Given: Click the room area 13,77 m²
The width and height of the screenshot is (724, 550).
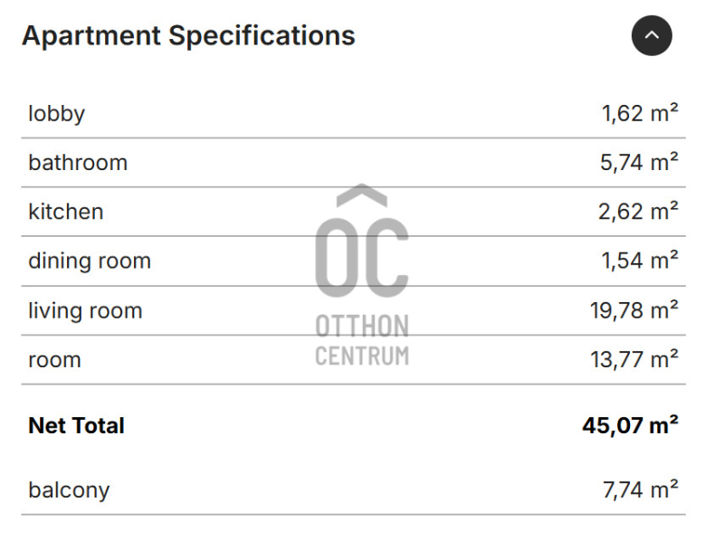Looking at the screenshot, I should pyautogui.click(x=634, y=359).
